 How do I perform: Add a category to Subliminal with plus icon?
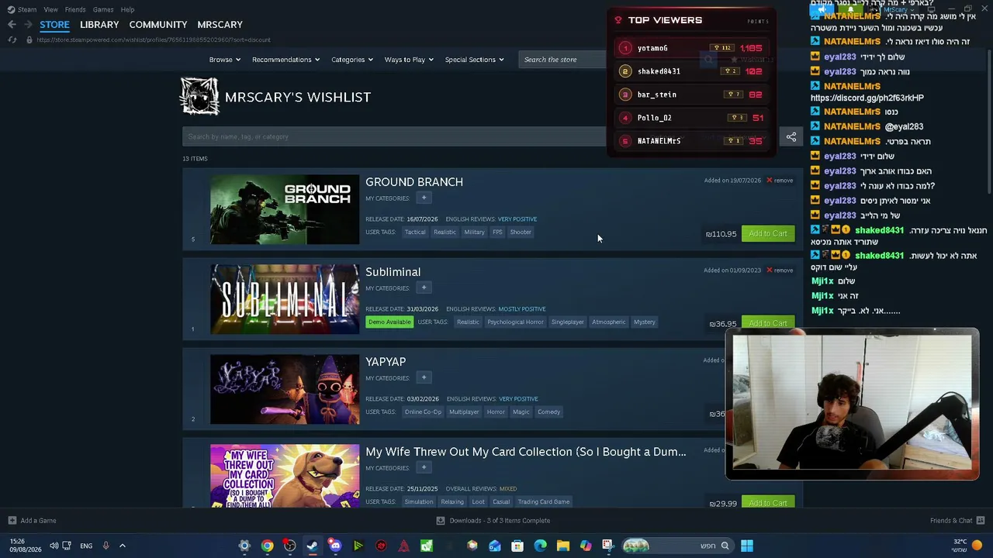424,288
